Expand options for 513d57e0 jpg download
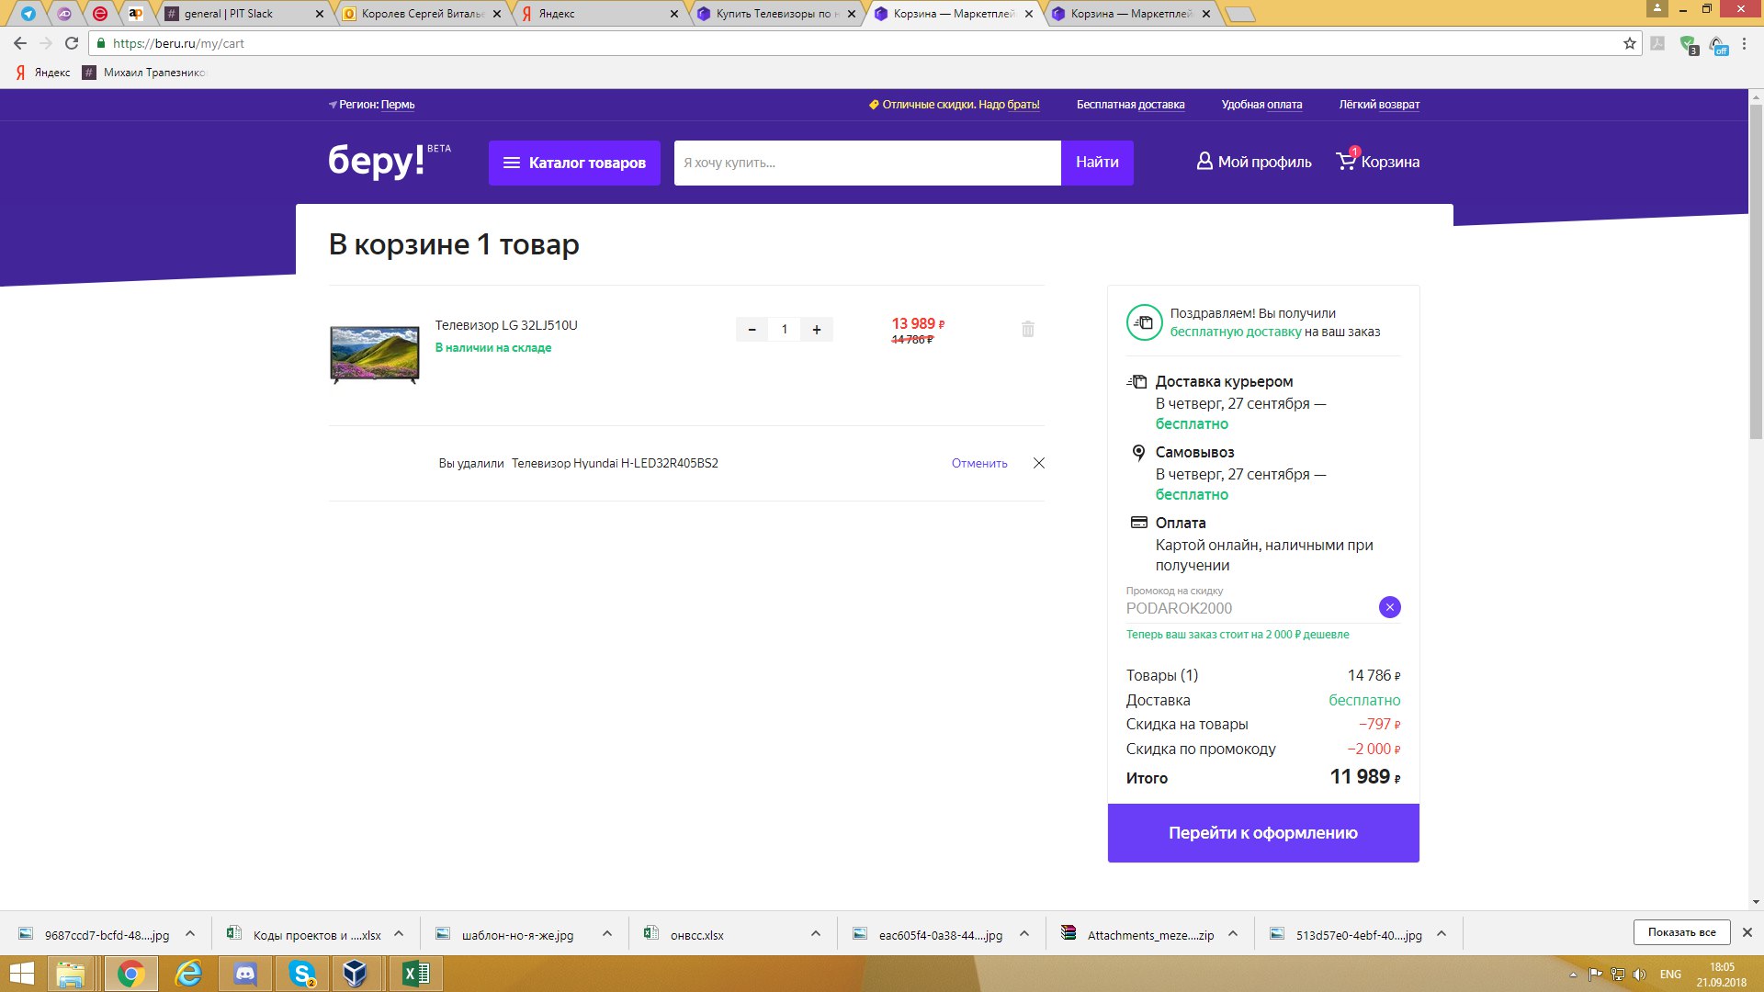 point(1442,934)
